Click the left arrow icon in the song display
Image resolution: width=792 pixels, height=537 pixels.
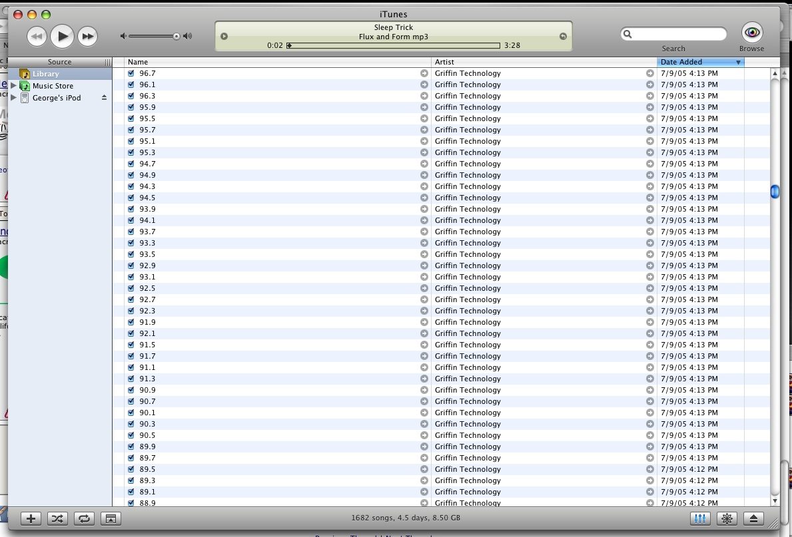[x=224, y=37]
